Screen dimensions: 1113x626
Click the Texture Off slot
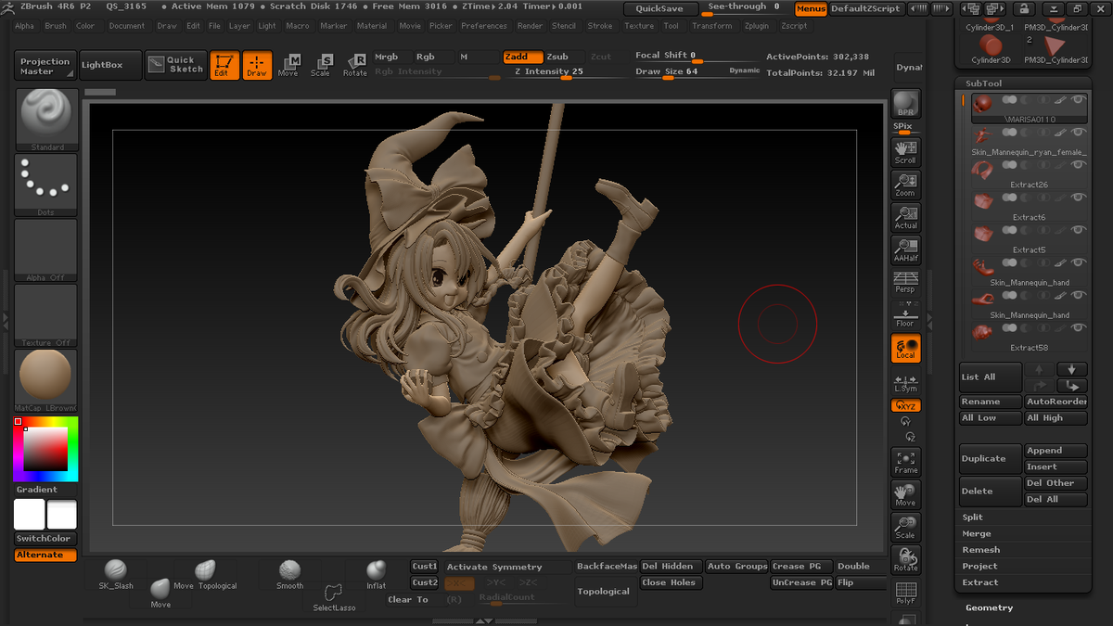[46, 315]
